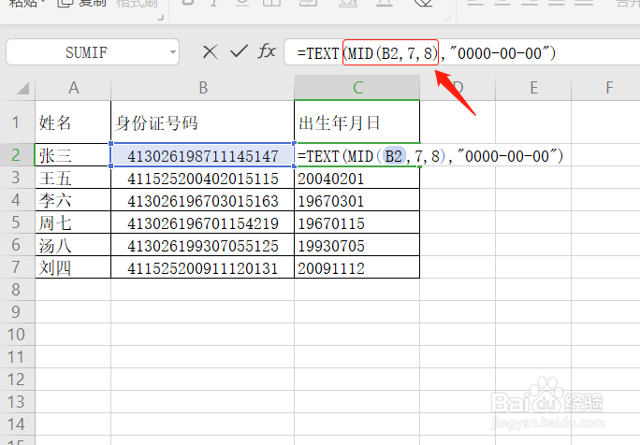The height and width of the screenshot is (445, 640).
Task: Confirm the formula with the checkmark icon
Action: click(239, 51)
